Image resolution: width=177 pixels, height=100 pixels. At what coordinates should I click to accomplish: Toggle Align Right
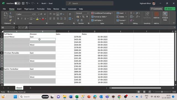(x=58, y=19)
